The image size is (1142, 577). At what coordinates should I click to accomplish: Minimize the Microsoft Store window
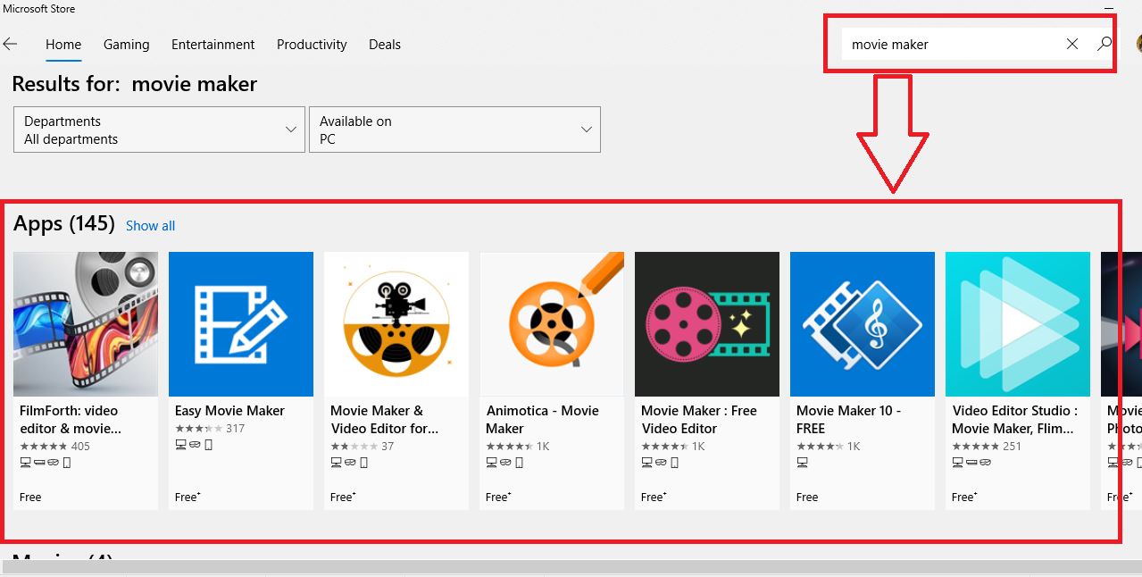point(1109,8)
